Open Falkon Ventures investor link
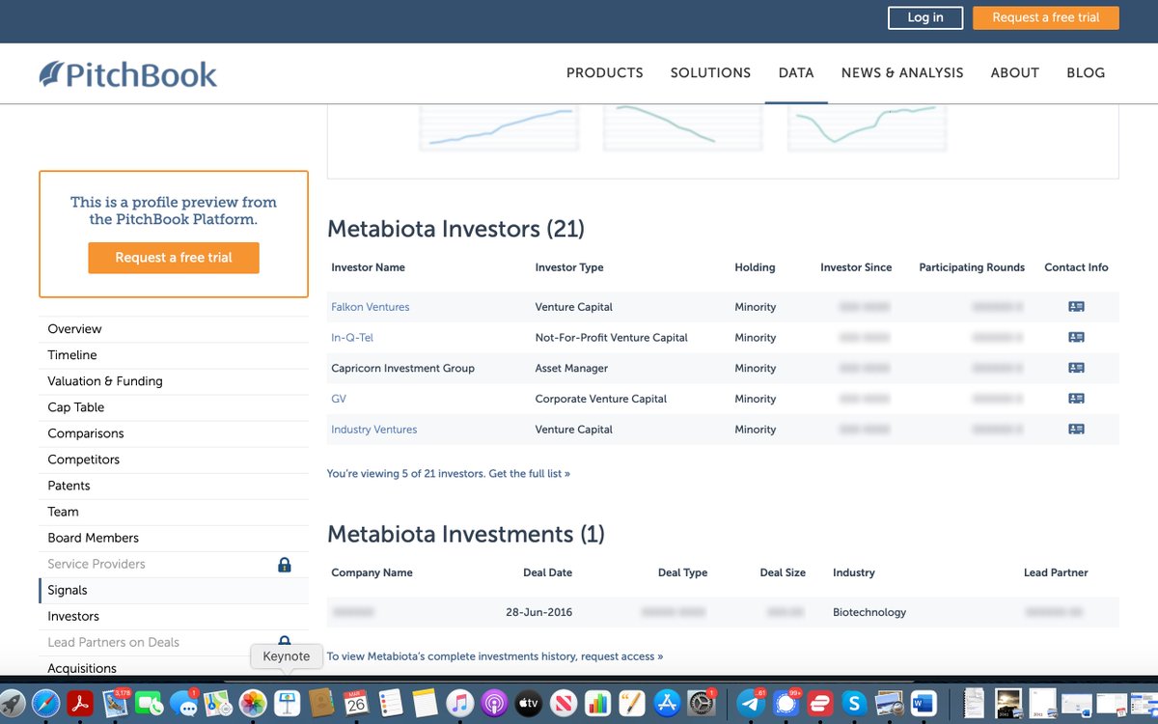Image resolution: width=1158 pixels, height=724 pixels. 371,307
